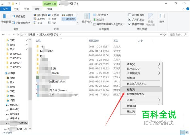
Task: Select 列表 layout
Action: [x=52, y=19]
